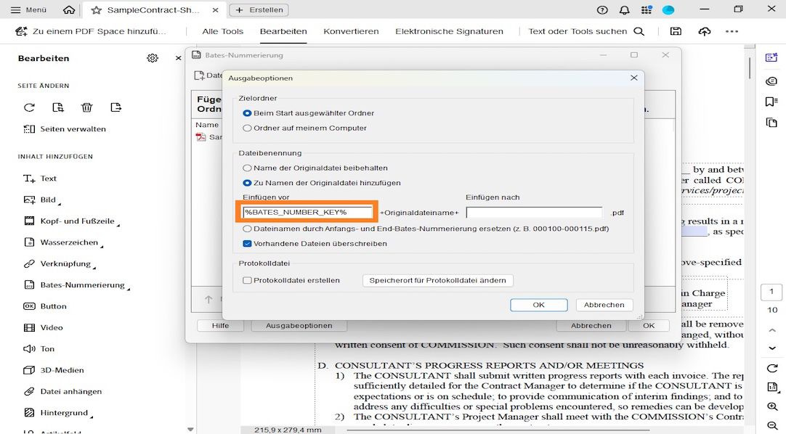Click the save file icon in the toolbar
Image resolution: width=786 pixels, height=434 pixels.
coord(675,31)
